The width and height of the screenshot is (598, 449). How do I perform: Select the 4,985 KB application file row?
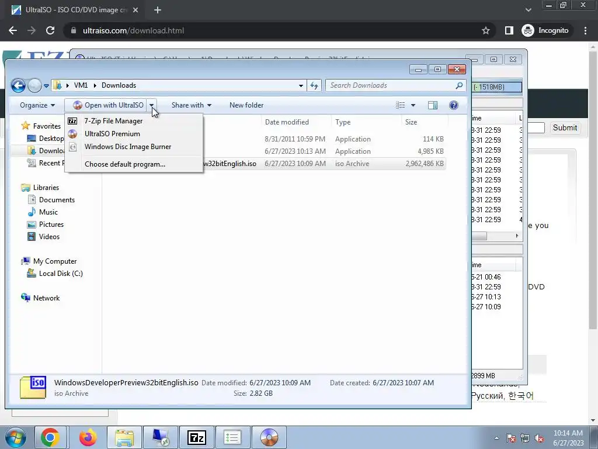[274, 151]
